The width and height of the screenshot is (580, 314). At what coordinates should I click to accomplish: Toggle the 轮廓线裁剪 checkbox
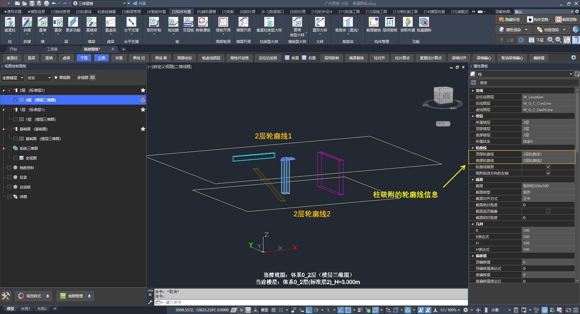[548, 167]
